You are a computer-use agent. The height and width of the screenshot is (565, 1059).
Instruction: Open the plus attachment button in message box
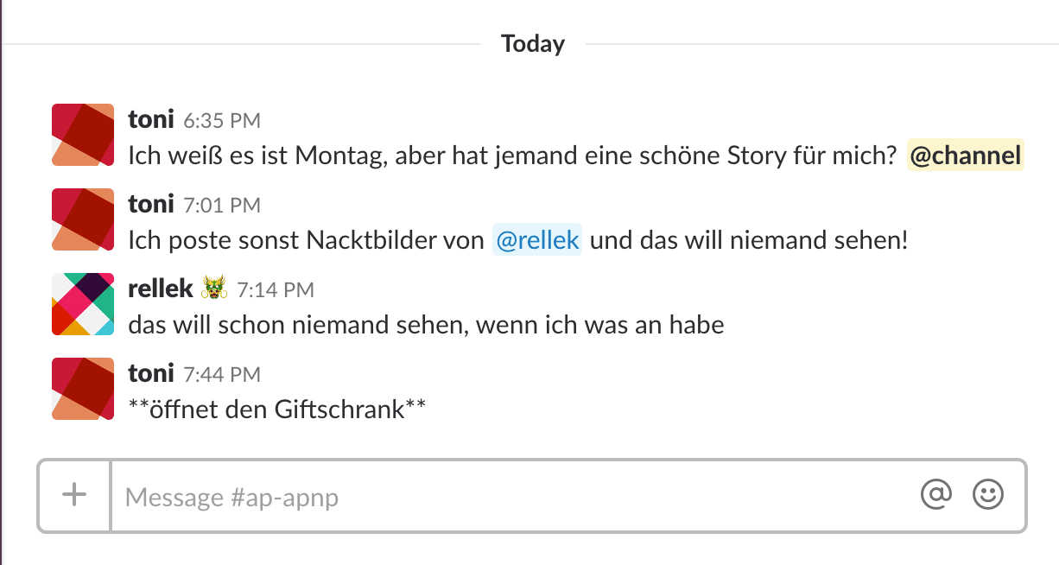pyautogui.click(x=74, y=496)
